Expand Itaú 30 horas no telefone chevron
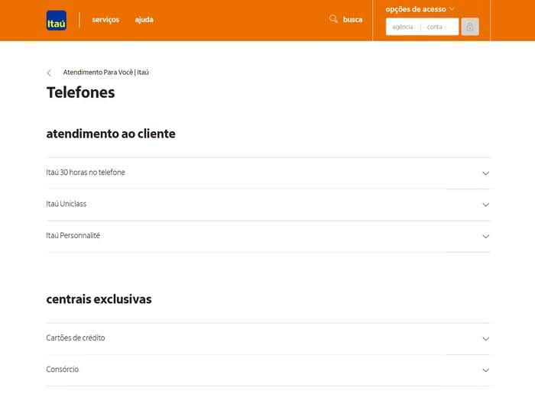 pyautogui.click(x=485, y=173)
